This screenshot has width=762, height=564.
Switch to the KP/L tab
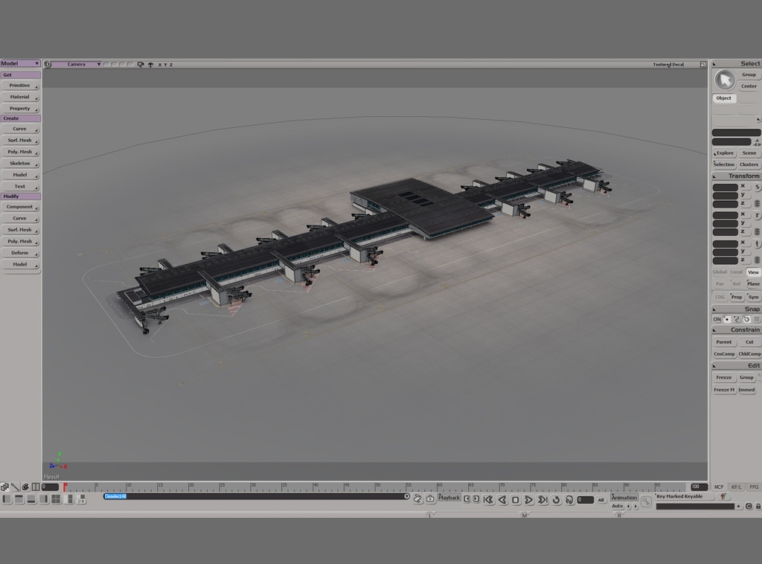(x=736, y=487)
